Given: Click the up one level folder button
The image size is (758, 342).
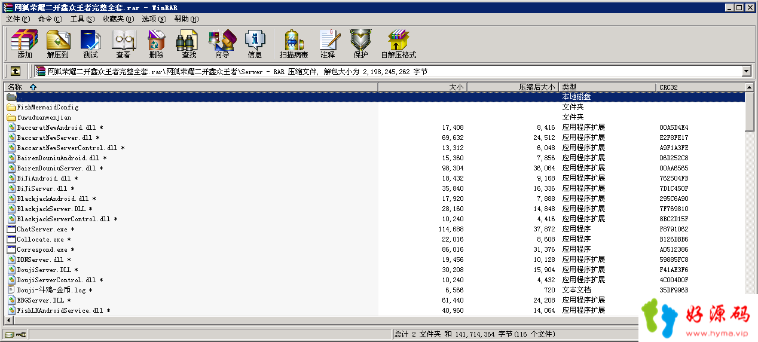Looking at the screenshot, I should 16,71.
